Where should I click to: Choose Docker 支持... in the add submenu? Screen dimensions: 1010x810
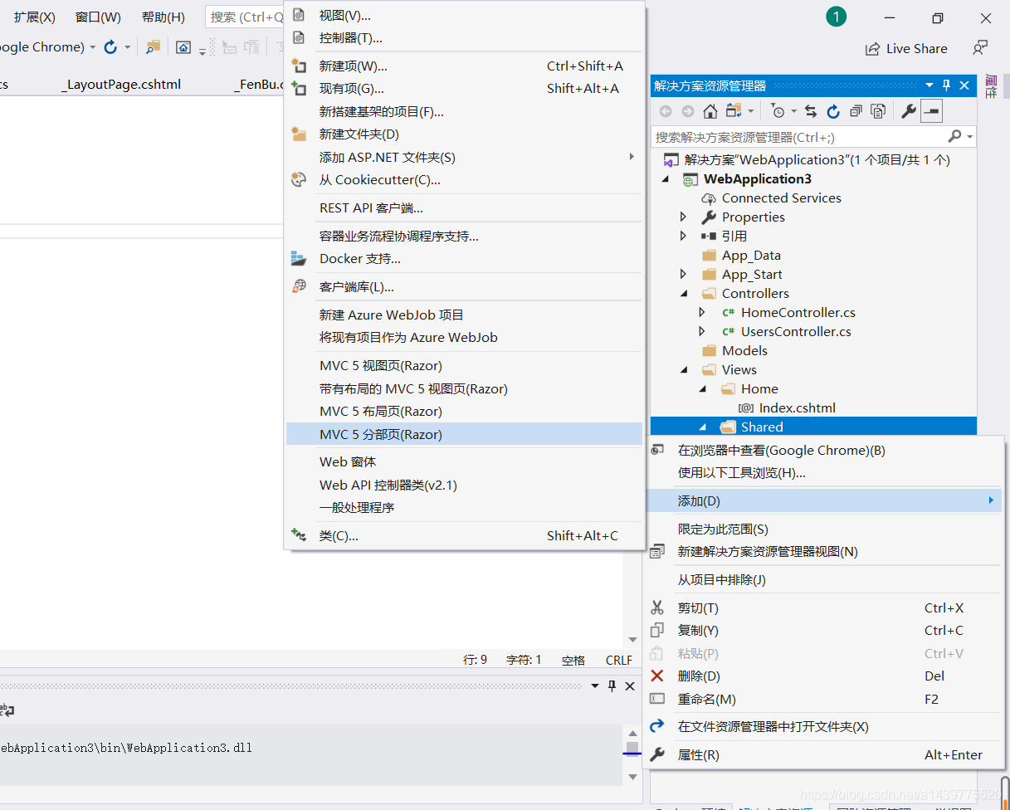(x=464, y=259)
